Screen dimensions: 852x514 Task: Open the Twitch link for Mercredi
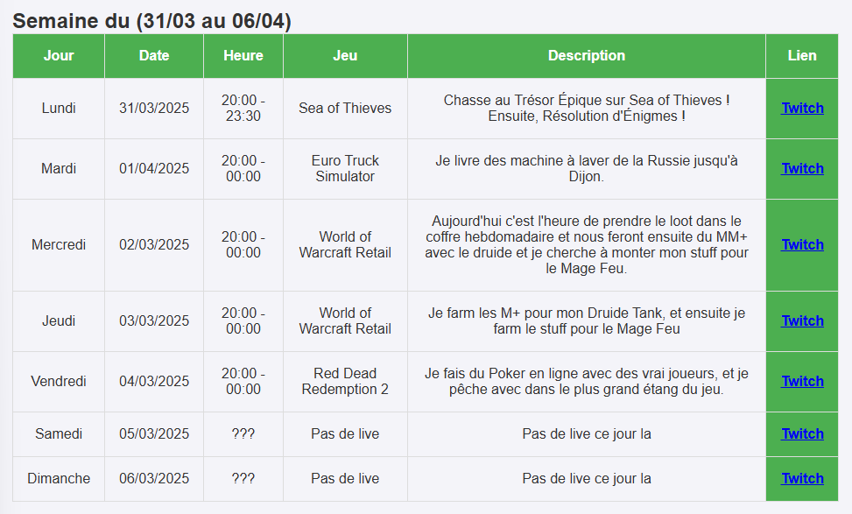coord(802,245)
